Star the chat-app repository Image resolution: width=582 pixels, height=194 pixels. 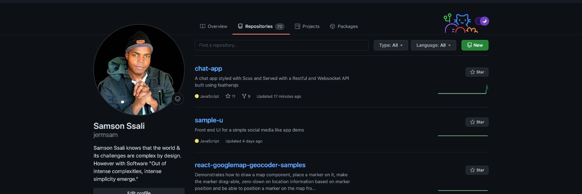coord(477,72)
